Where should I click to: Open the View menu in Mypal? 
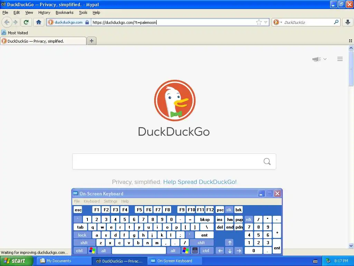click(29, 12)
